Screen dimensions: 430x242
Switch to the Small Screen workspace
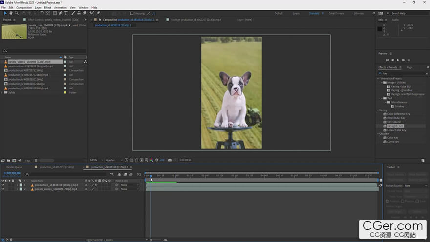click(x=336, y=13)
